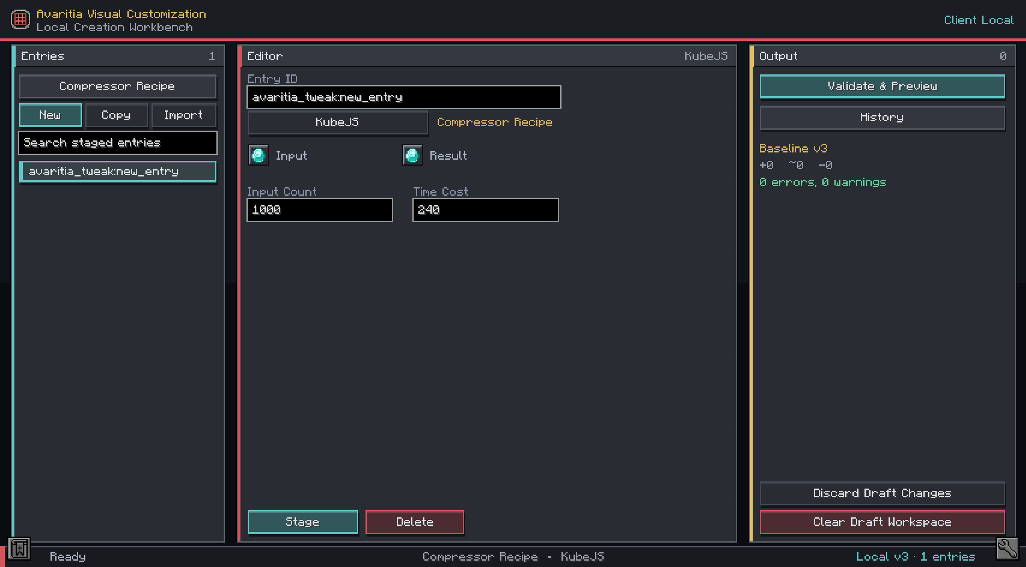Screen dimensions: 1026x567
Task: Open the bookmark book icon in bottom-left corner
Action: 19,549
